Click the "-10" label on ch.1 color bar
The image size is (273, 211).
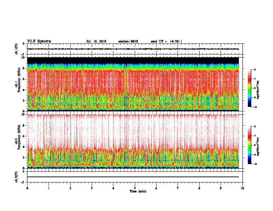point(255,107)
